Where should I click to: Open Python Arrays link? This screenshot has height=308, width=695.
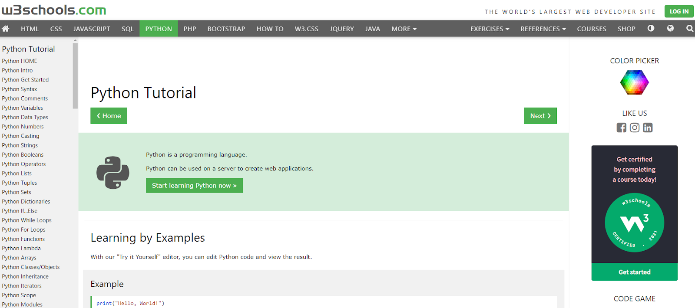[x=19, y=258]
